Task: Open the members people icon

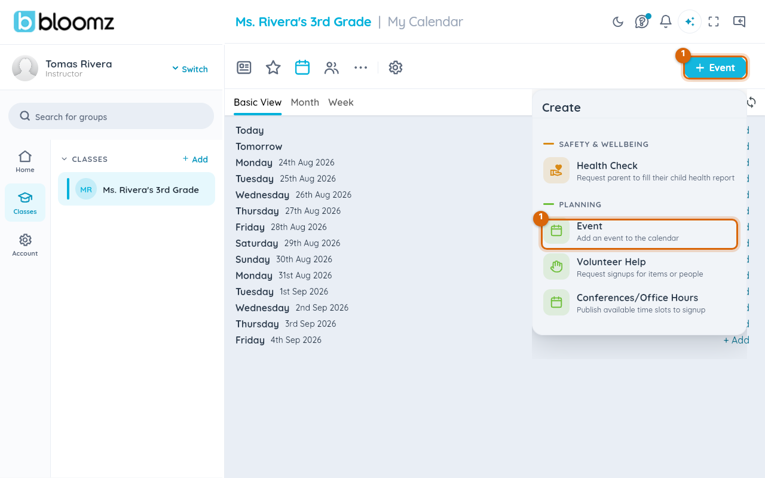Action: click(332, 68)
